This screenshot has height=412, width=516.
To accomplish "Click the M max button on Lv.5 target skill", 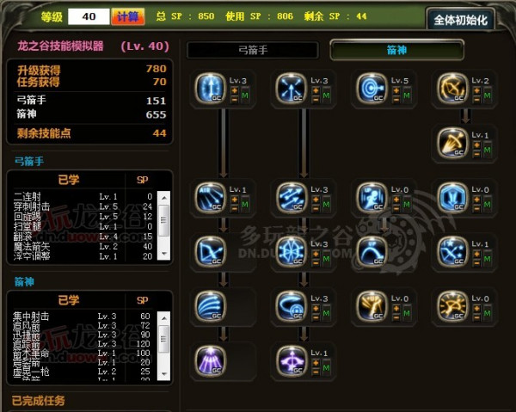I will click(x=407, y=95).
